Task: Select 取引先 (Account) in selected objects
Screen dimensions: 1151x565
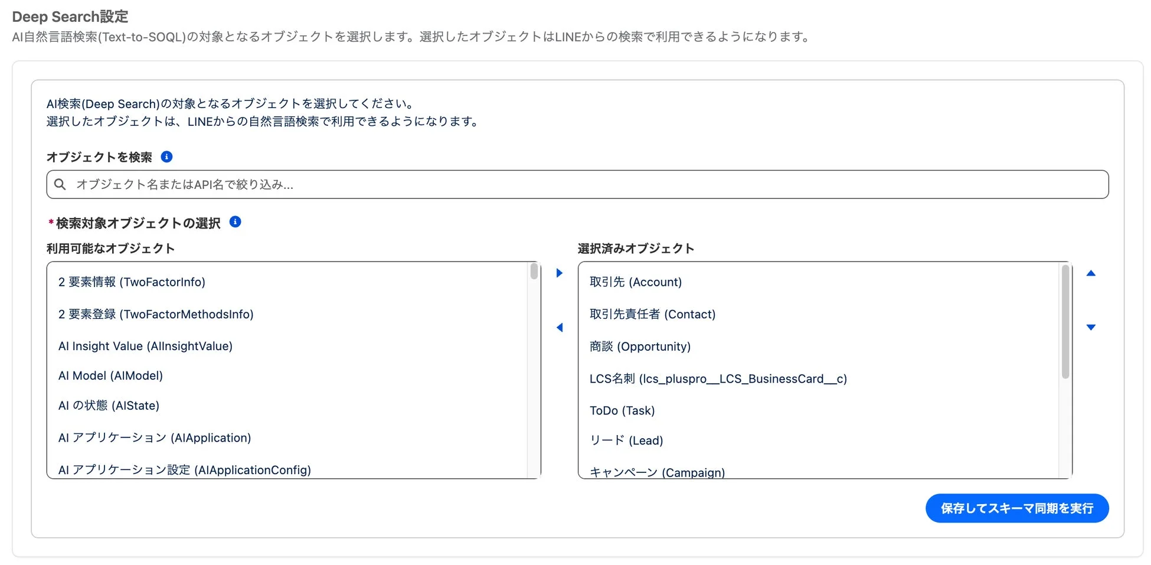Action: click(x=636, y=282)
